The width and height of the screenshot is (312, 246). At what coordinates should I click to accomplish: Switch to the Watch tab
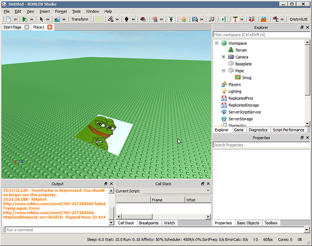[169, 223]
